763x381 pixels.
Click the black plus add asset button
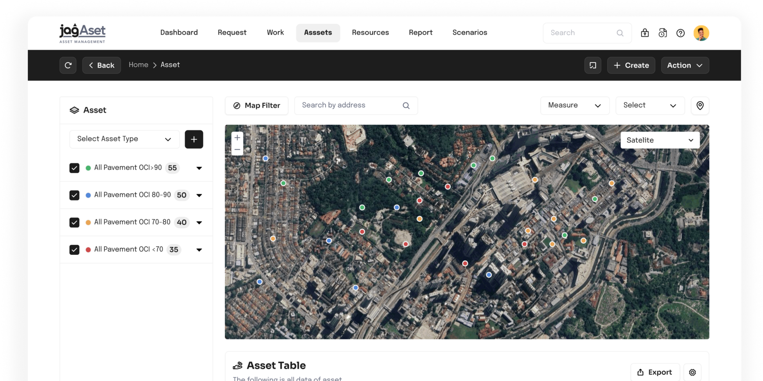click(x=194, y=139)
